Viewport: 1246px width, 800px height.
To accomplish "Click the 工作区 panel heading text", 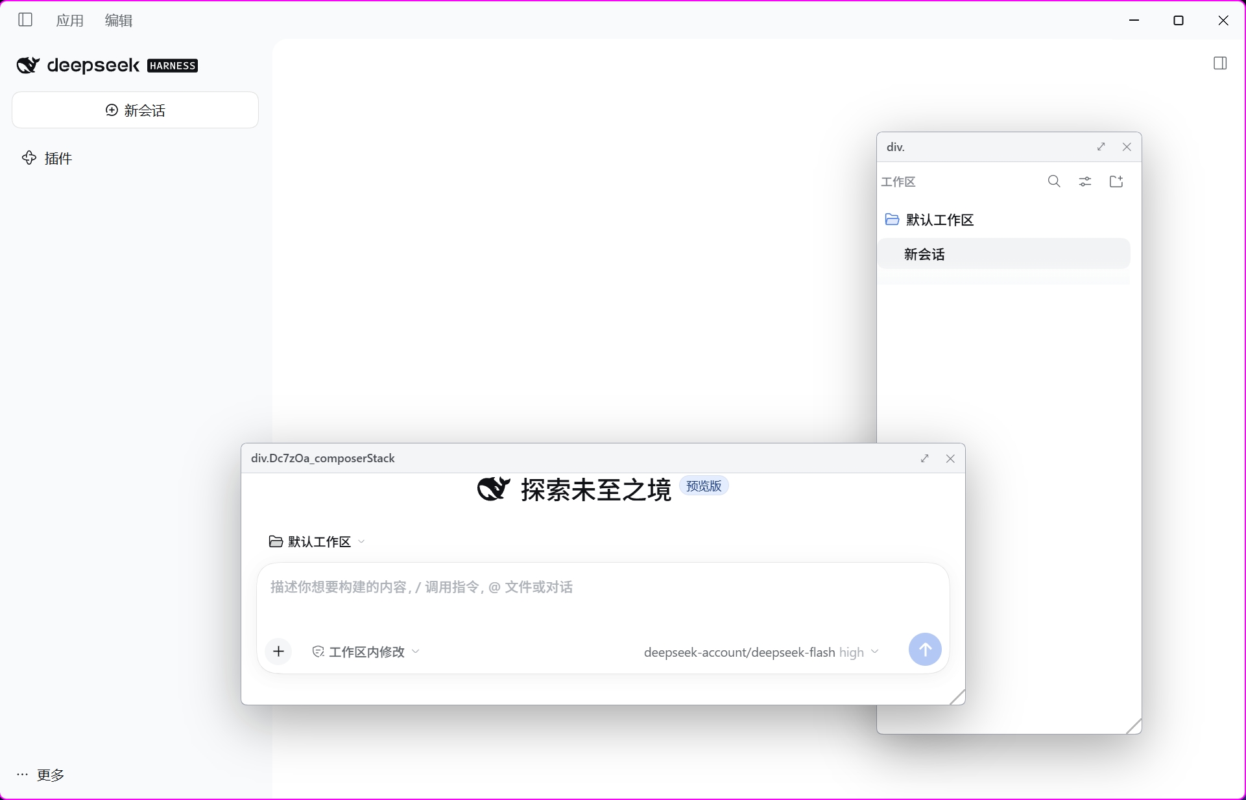I will click(x=898, y=182).
